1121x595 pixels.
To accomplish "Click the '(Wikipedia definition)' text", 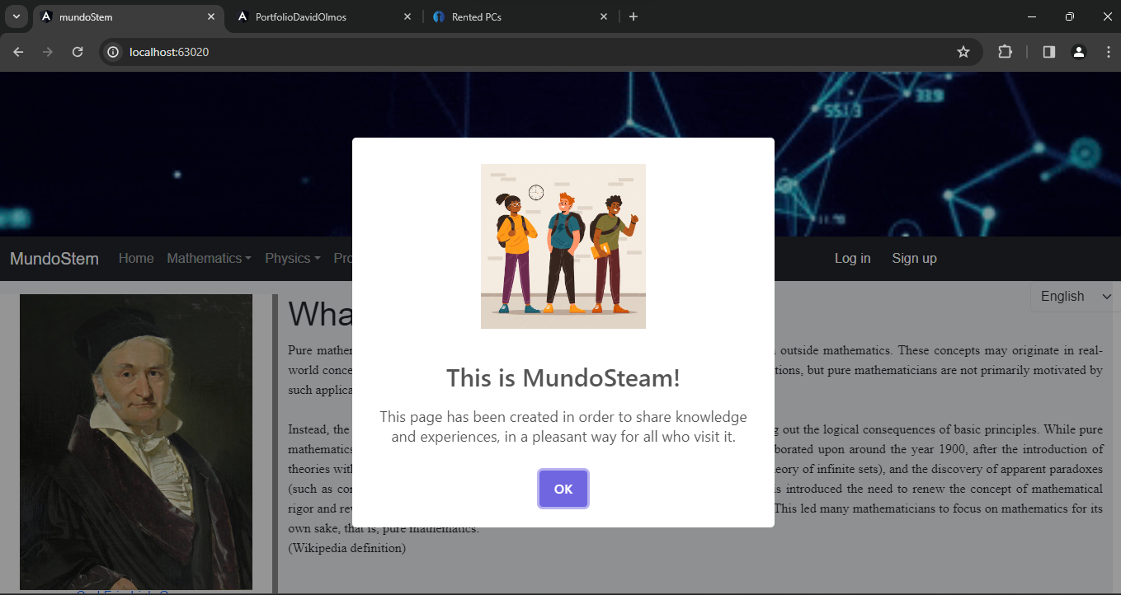I will pyautogui.click(x=347, y=548).
